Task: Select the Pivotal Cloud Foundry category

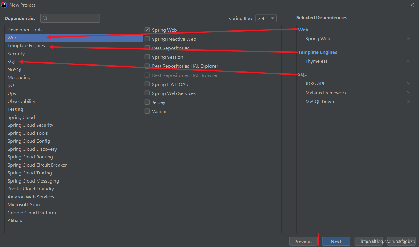Action: tap(74, 189)
